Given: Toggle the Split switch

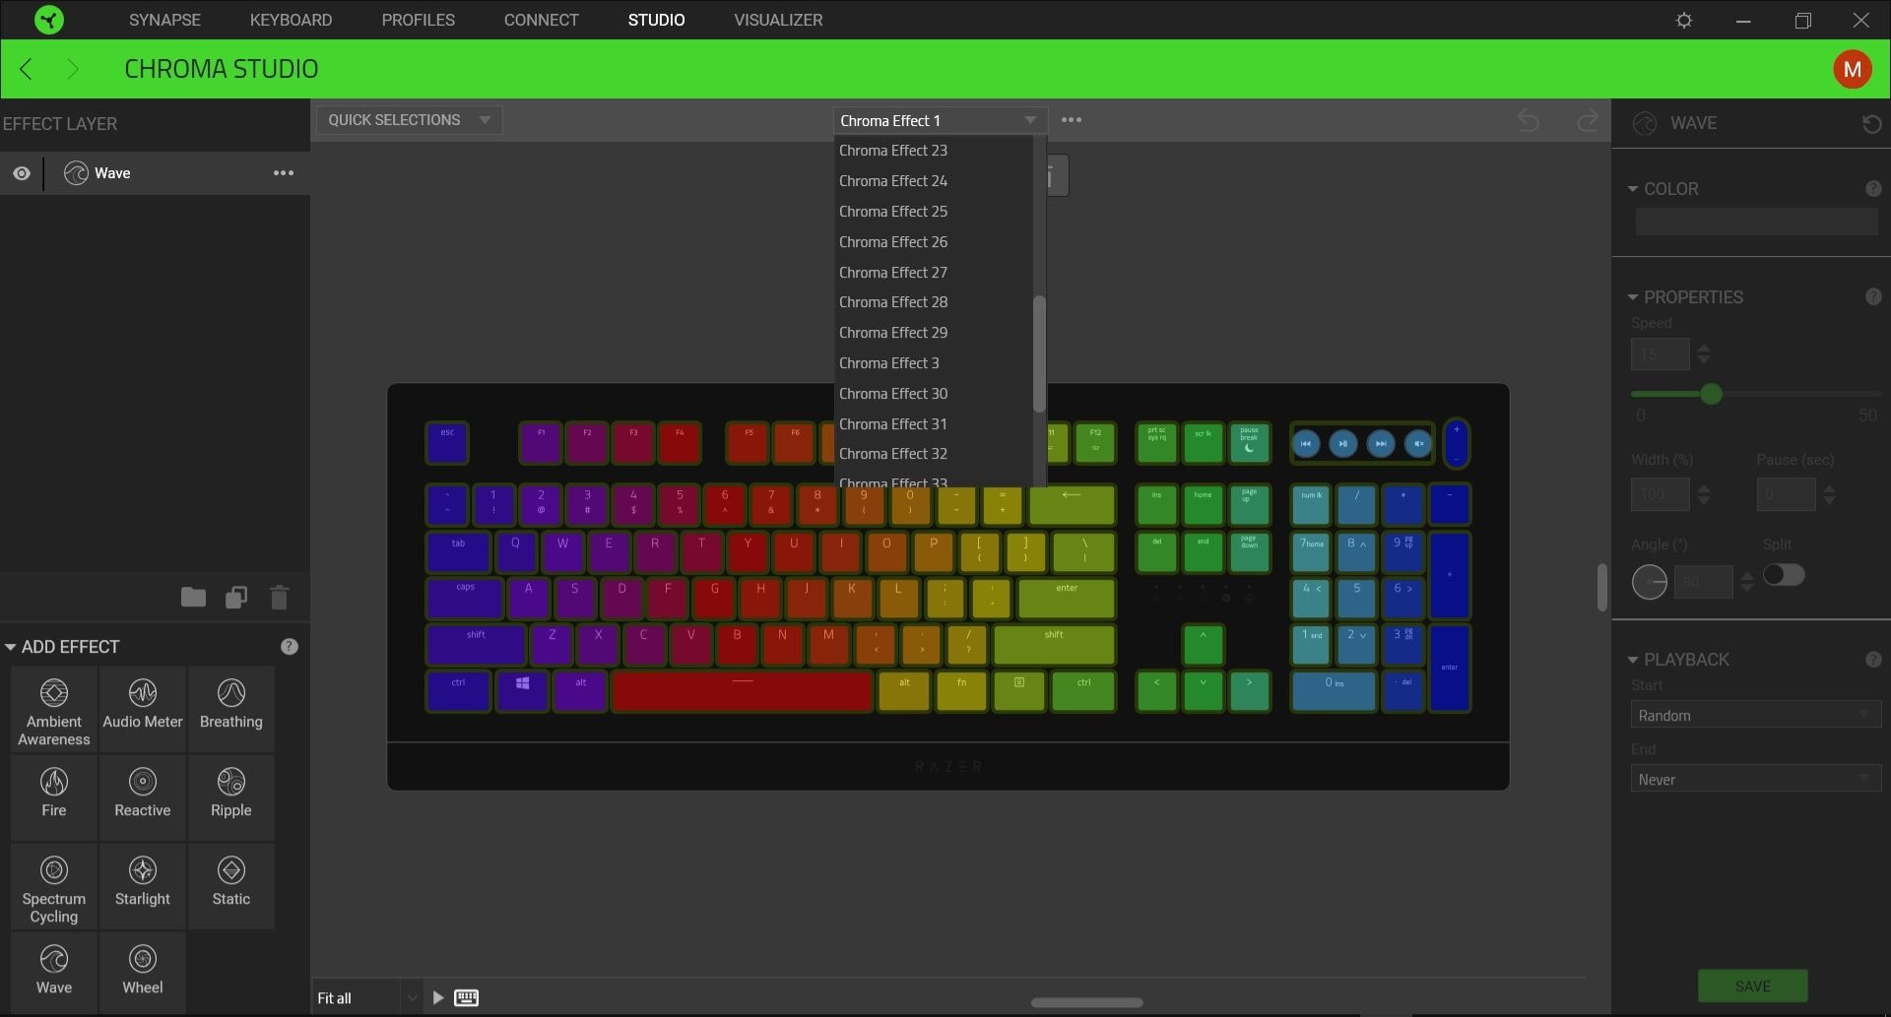Looking at the screenshot, I should pos(1784,575).
